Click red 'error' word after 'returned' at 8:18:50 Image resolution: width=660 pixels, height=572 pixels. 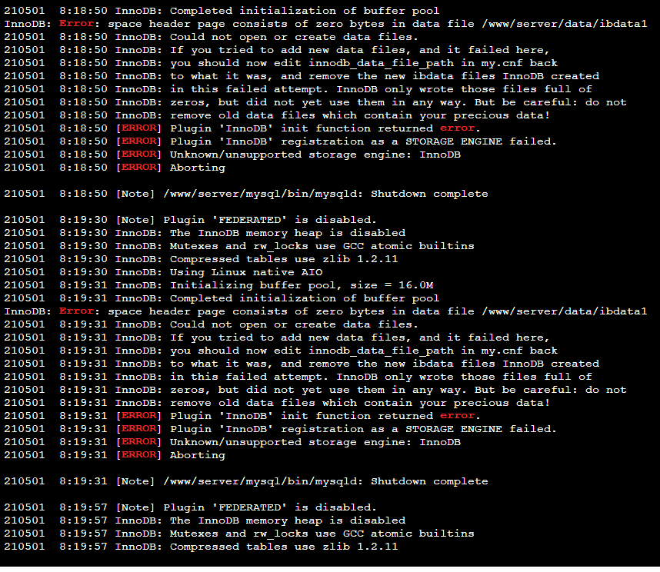click(x=457, y=128)
